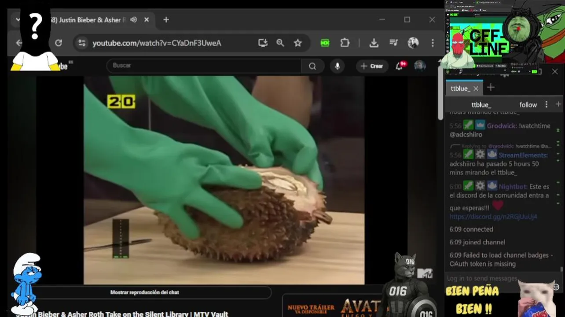Click the '6:09 joined channel' chat line

click(x=477, y=242)
